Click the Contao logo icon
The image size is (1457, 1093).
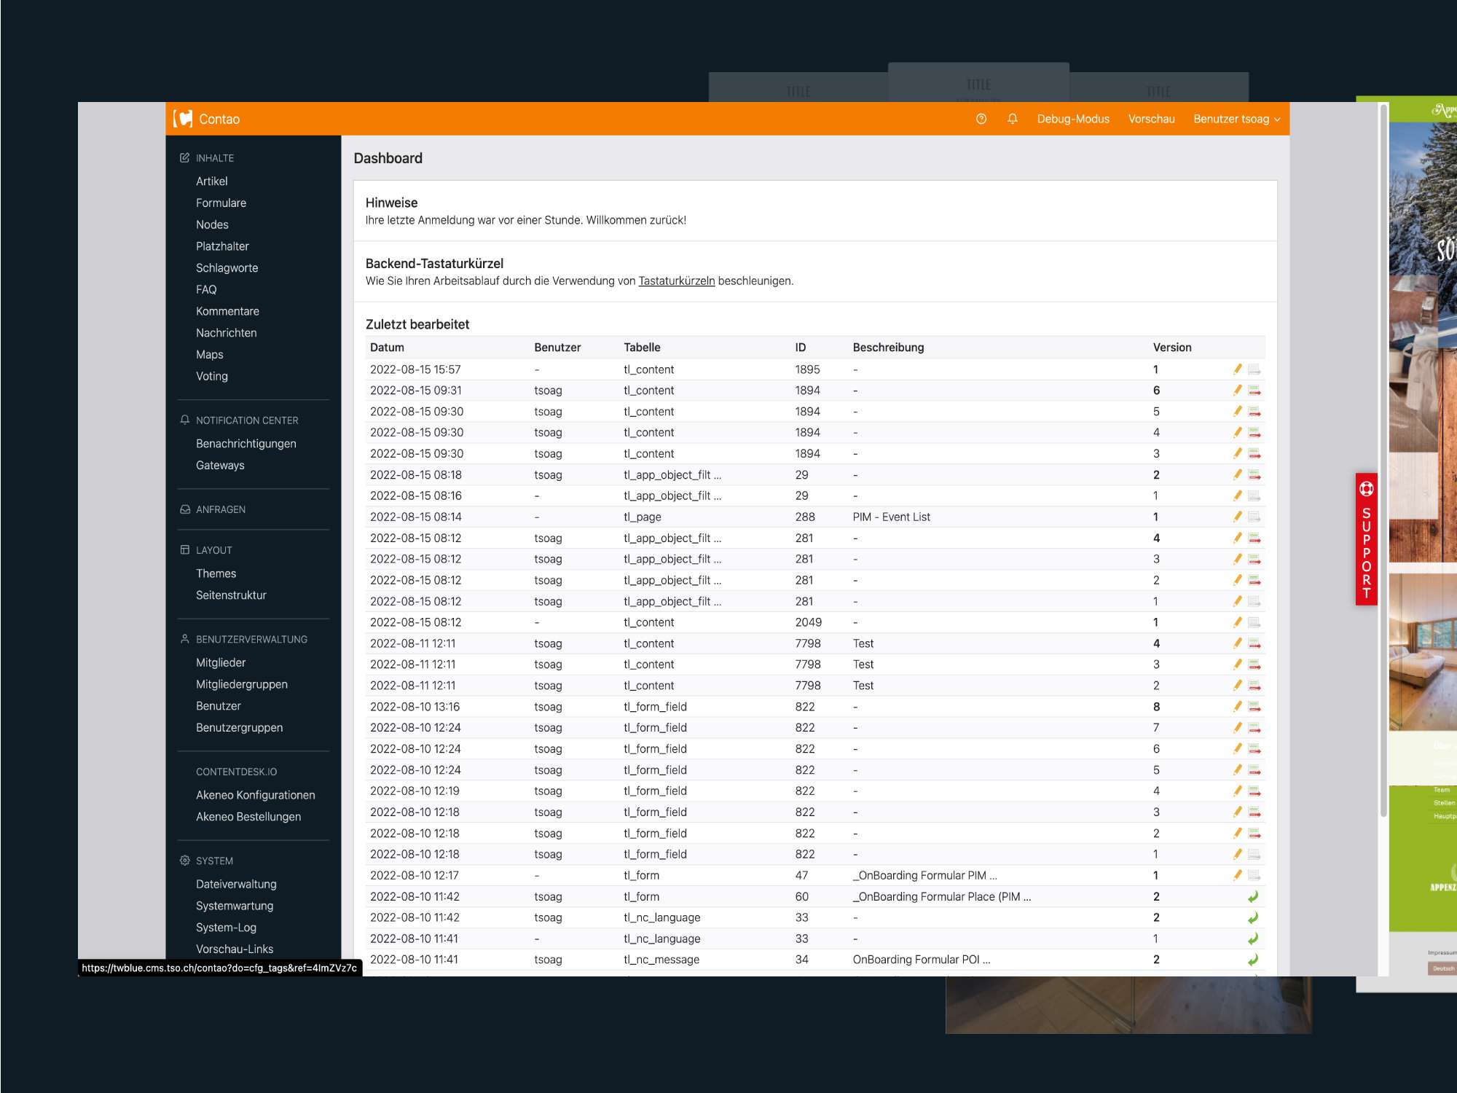point(183,119)
